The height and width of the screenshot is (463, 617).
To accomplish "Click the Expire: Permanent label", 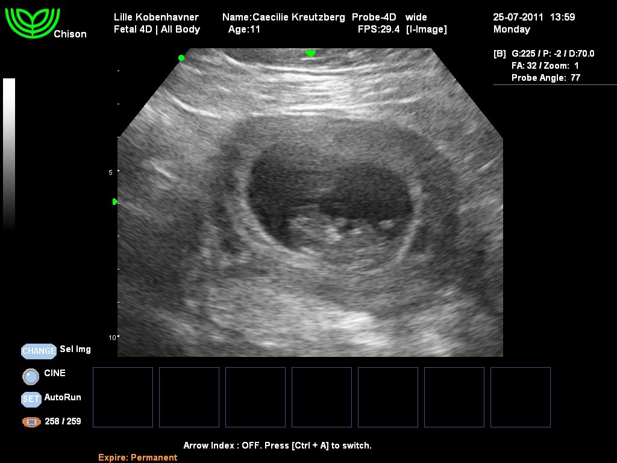I will coord(138,458).
